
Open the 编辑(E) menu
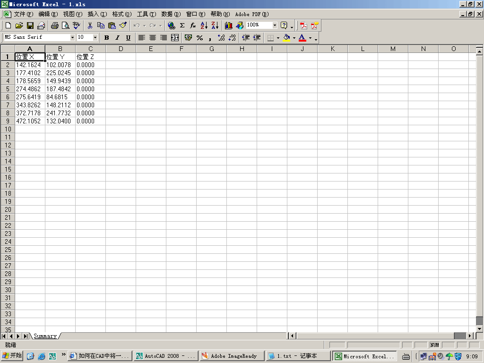[48, 14]
